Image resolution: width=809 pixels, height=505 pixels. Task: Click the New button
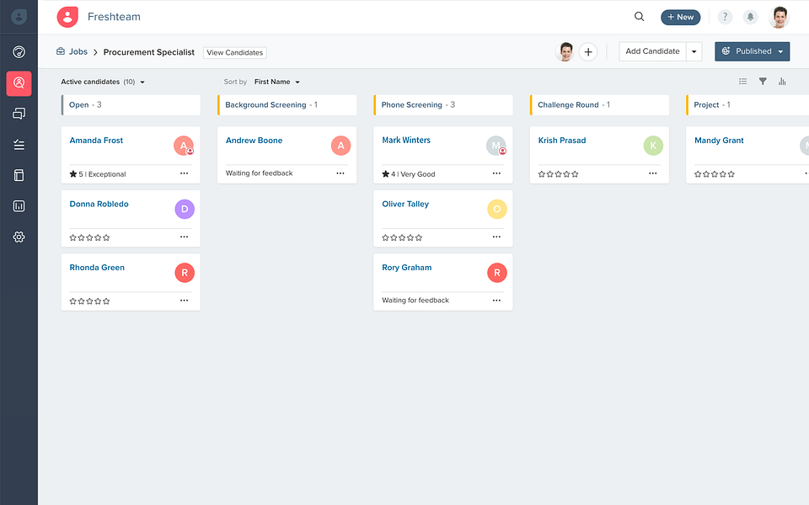[x=681, y=17]
